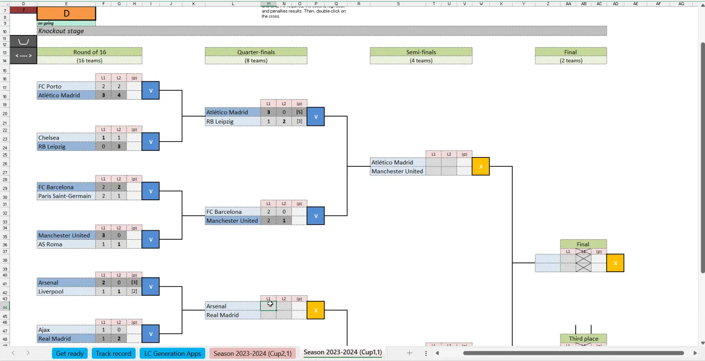Image resolution: width=705 pixels, height=361 pixels.
Task: Select Manchester United cell in semi-finals
Action: coord(398,171)
